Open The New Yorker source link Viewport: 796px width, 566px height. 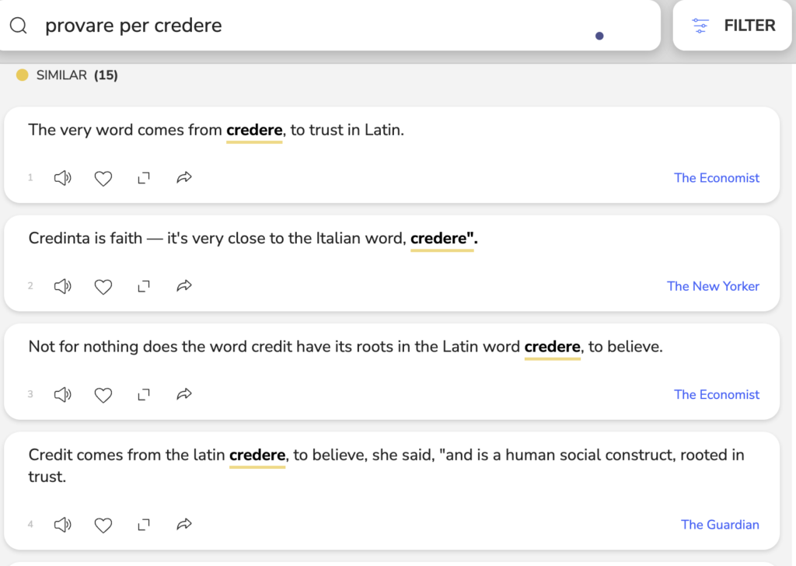(x=713, y=286)
